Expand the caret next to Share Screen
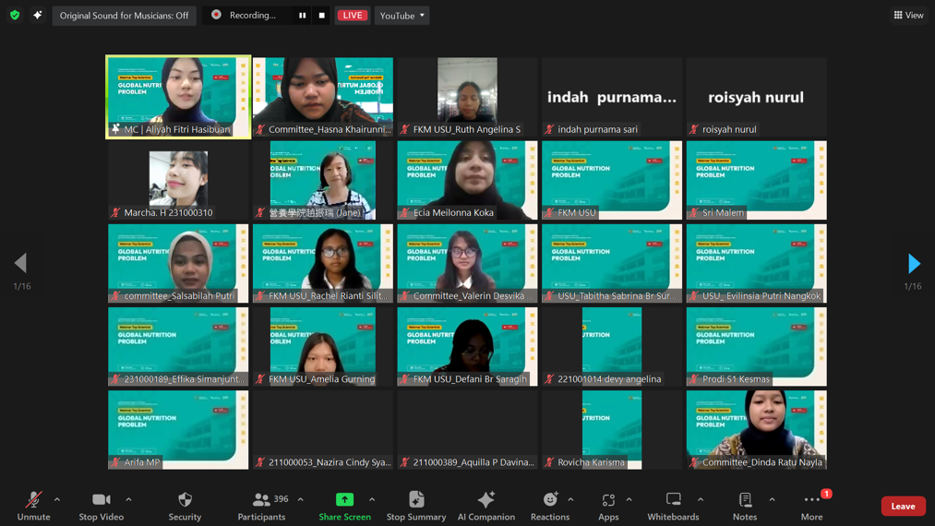The image size is (935, 526). pos(372,500)
